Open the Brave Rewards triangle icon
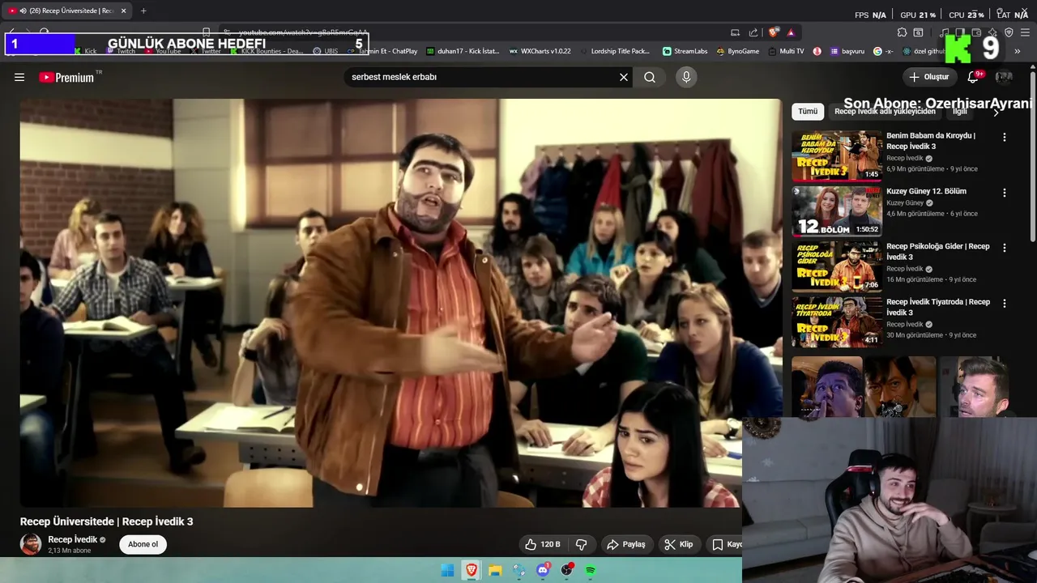 (791, 32)
